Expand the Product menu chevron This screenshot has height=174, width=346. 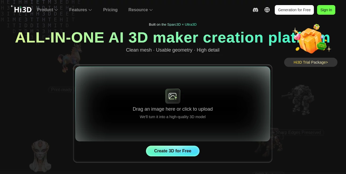point(56,10)
